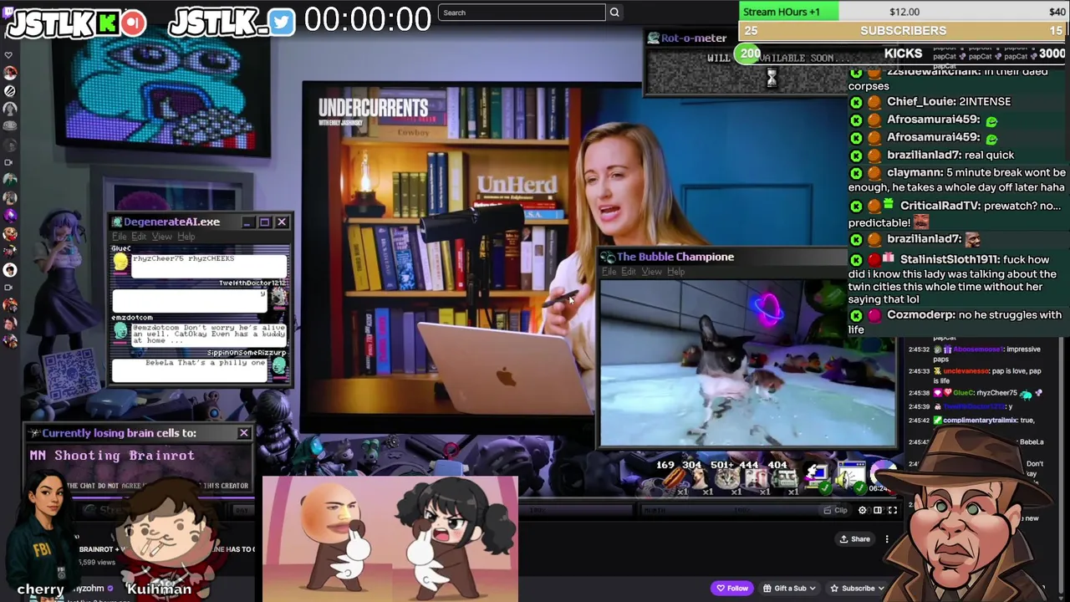The width and height of the screenshot is (1070, 602).
Task: Focus the Search input field
Action: [x=522, y=13]
